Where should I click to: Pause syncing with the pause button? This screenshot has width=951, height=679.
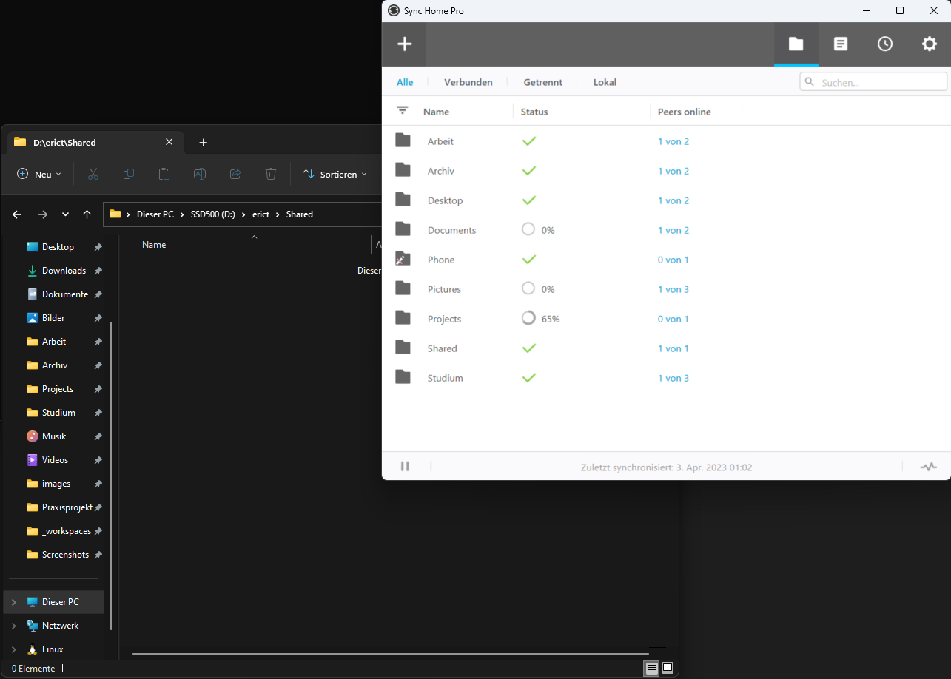(405, 466)
